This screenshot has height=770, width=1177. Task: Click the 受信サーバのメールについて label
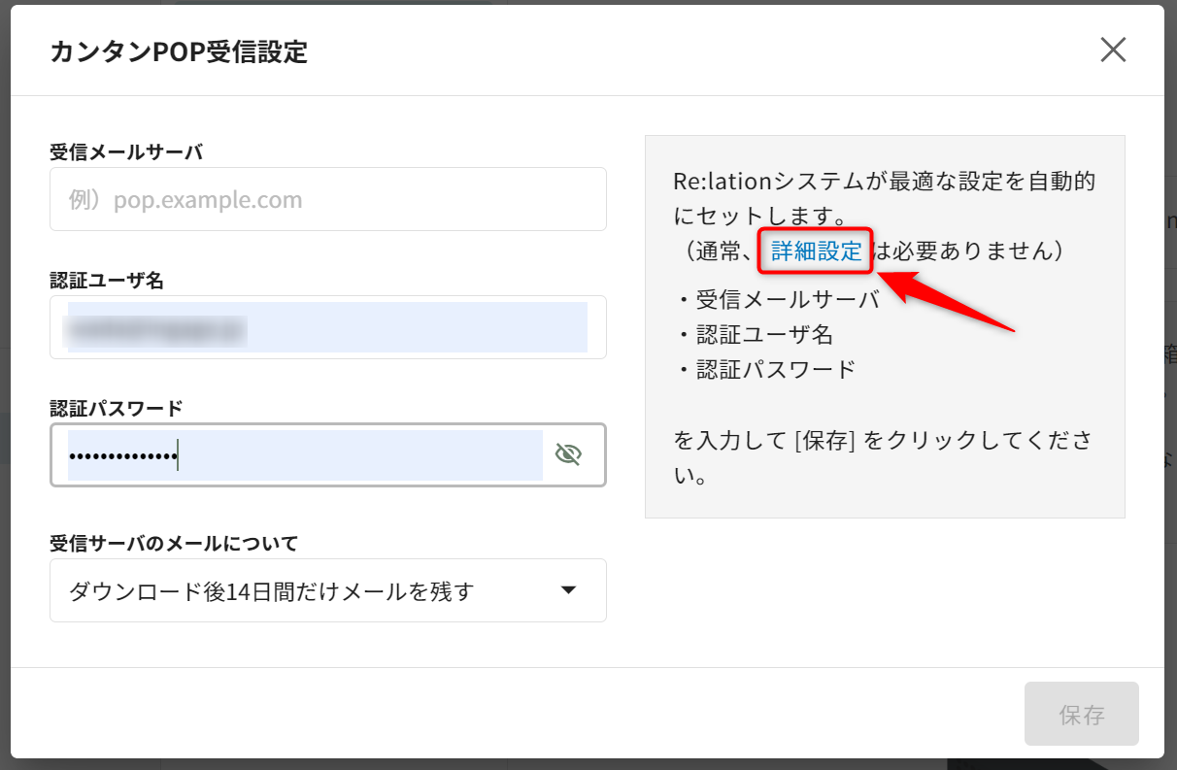tap(174, 543)
